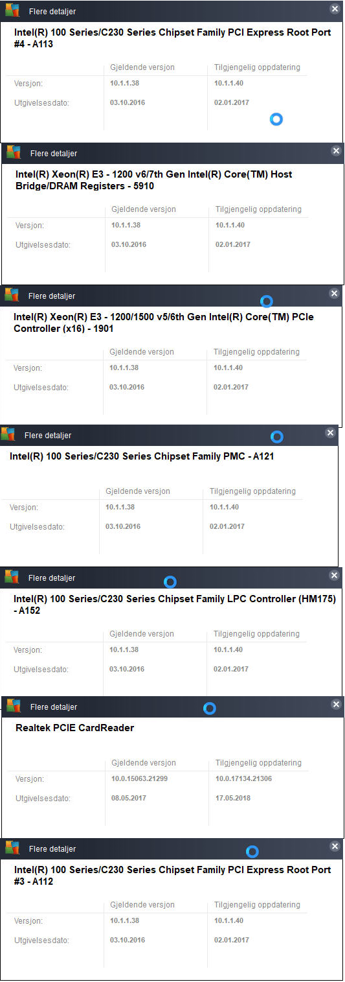Viewport: 345px width, 982px height.
Task: Close the Root Port #3 - A112 dialog
Action: click(x=334, y=847)
